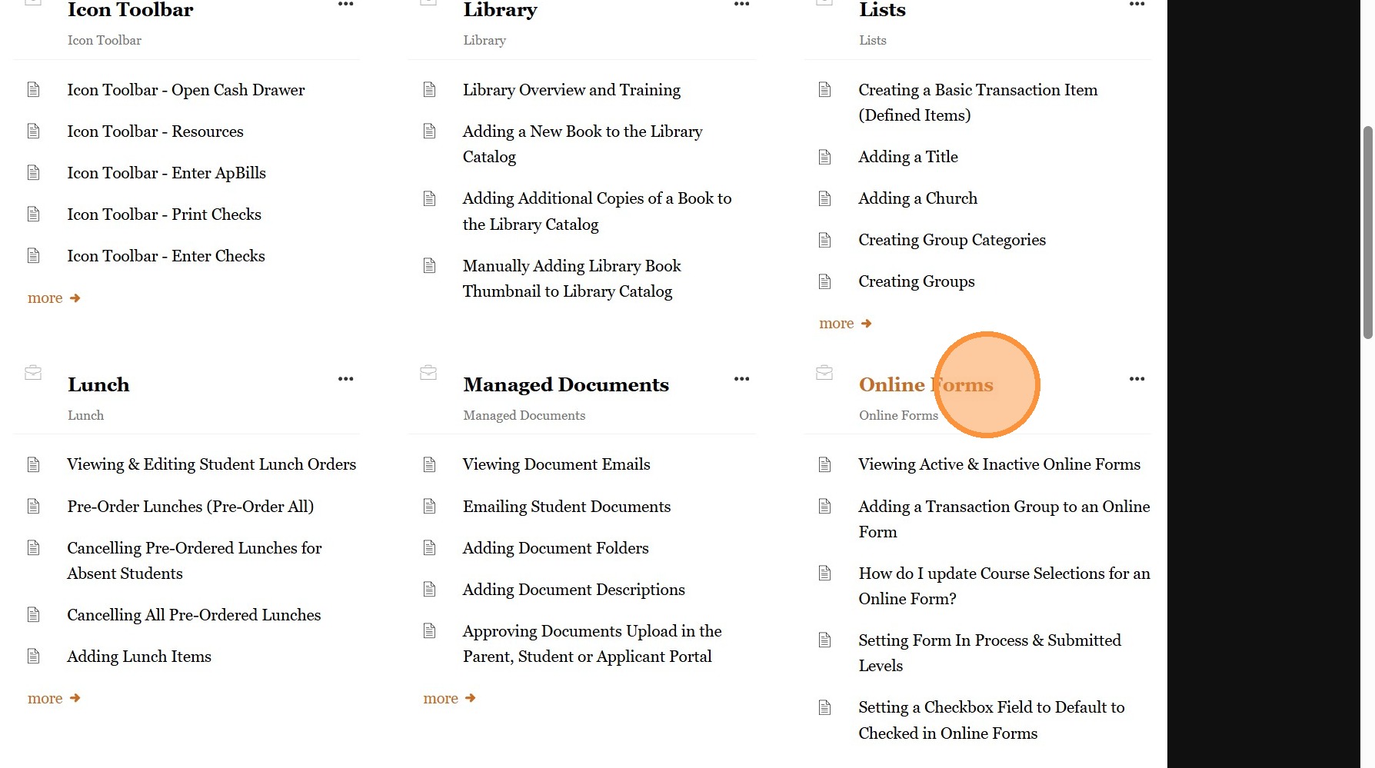Open Pre-Order Lunches (Pre-Order All) article
The height and width of the screenshot is (768, 1375).
pyautogui.click(x=191, y=507)
